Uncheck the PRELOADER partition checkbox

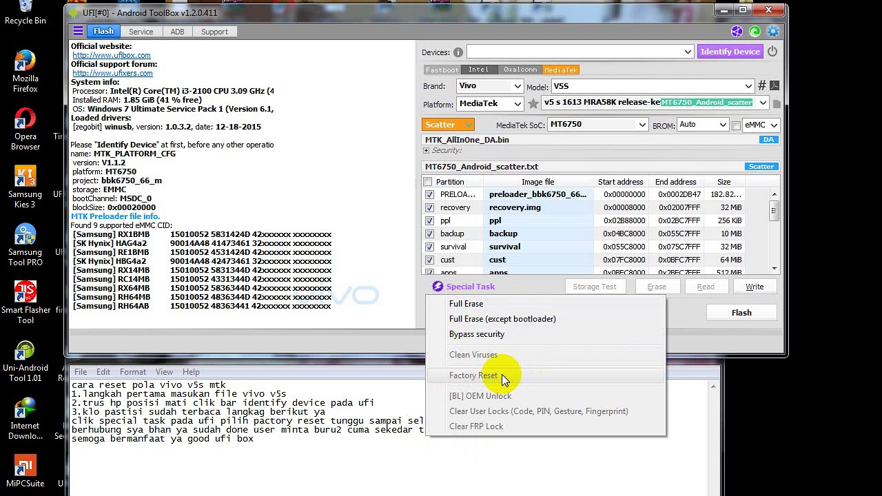(x=429, y=194)
